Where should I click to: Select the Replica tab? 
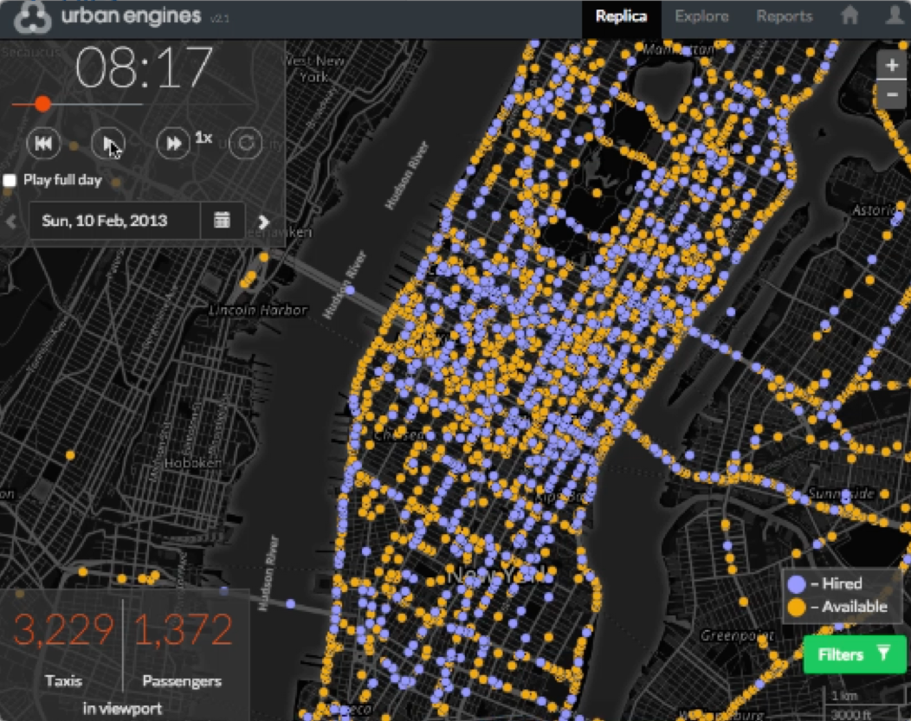pos(621,16)
